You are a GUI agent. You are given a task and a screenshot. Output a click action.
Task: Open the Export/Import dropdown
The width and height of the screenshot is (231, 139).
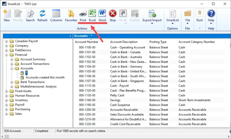(x=152, y=17)
